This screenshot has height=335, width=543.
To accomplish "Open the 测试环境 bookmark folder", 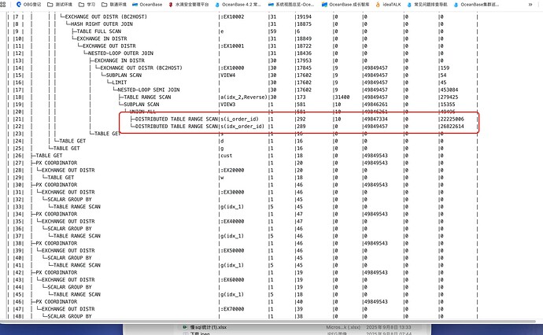I will pos(60,5).
